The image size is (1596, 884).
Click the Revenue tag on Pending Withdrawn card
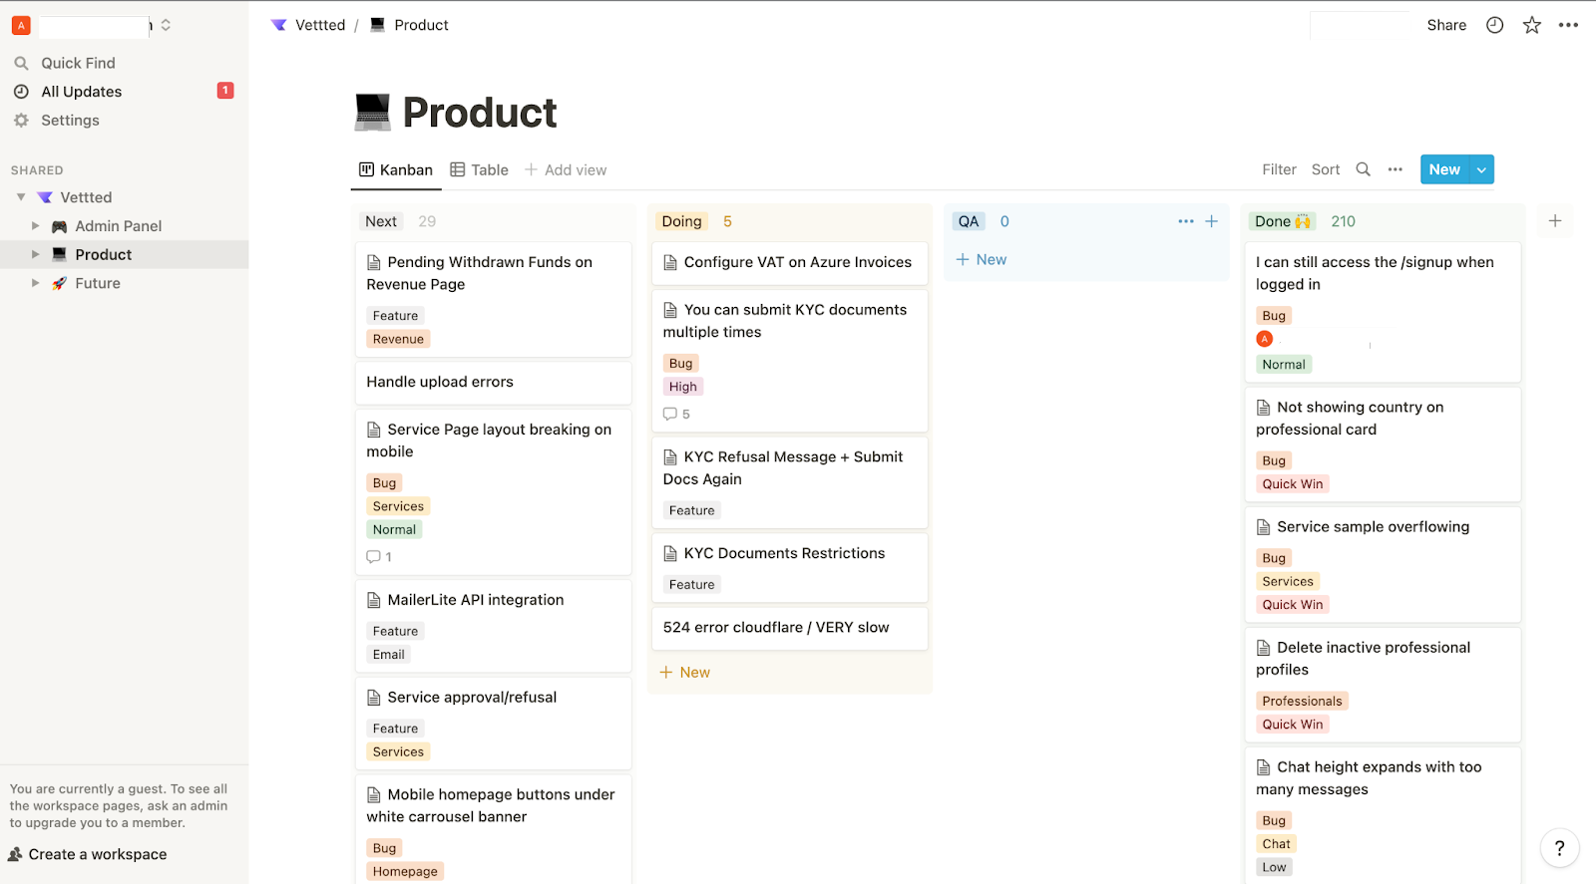tap(398, 339)
